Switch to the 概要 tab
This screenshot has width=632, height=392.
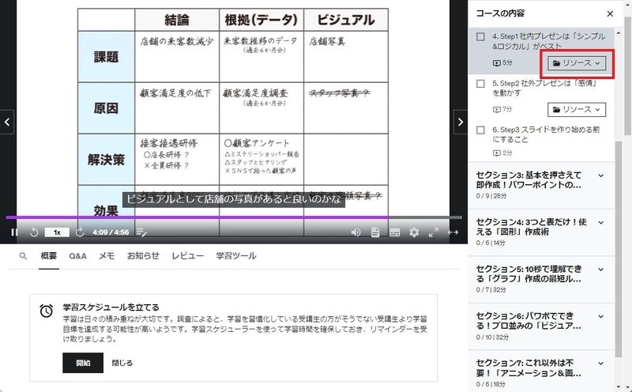click(49, 256)
